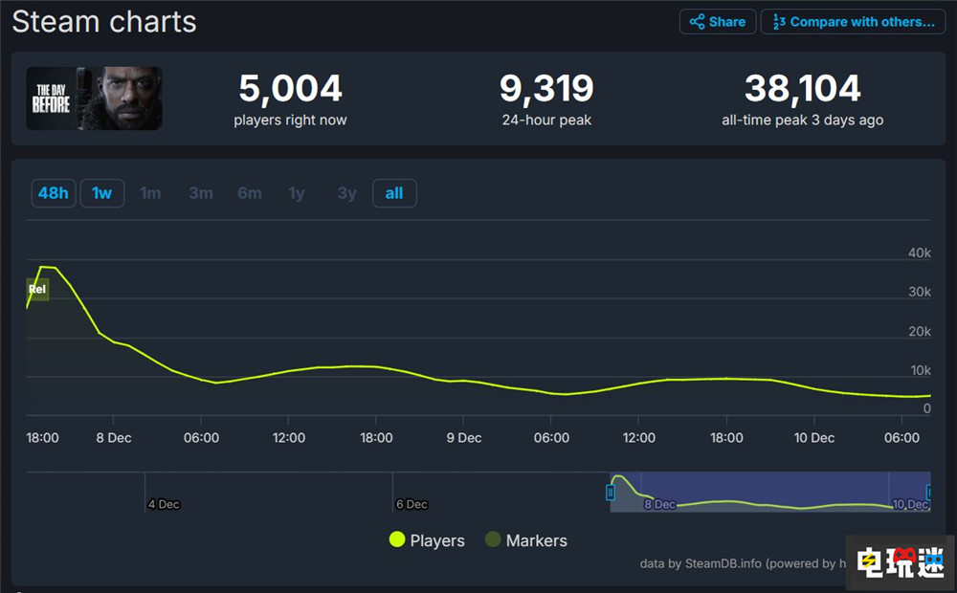Click the yellow Players legend dot
Image resolution: width=957 pixels, height=593 pixels.
(x=397, y=540)
